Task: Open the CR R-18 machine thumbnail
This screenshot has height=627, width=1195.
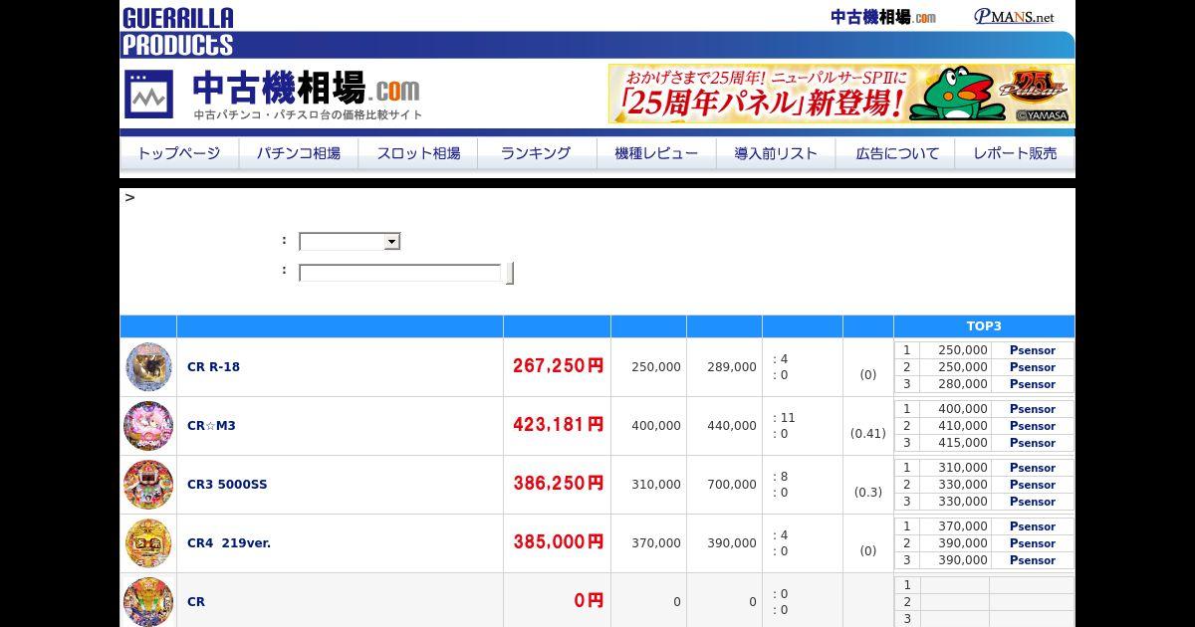Action: point(148,366)
